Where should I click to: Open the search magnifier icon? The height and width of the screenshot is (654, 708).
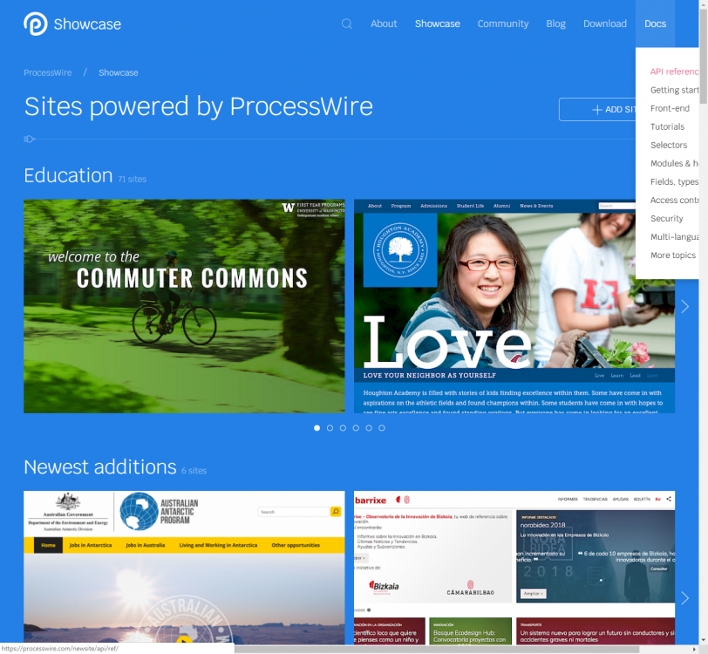point(347,24)
